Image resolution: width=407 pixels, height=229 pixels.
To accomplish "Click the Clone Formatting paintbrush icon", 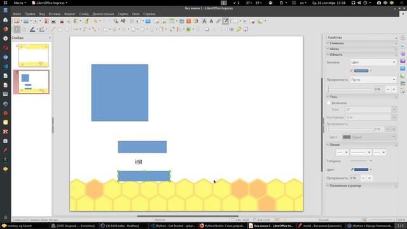I will coord(86,21).
